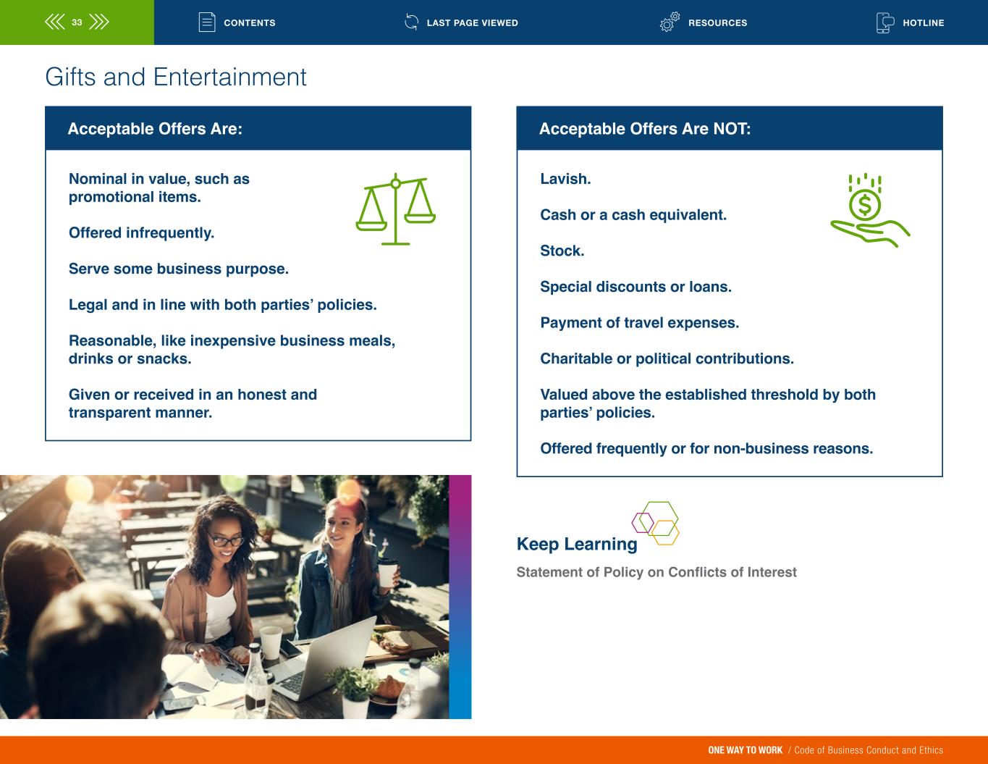Open Statement of Policy on Conflicts of Interest

[656, 572]
